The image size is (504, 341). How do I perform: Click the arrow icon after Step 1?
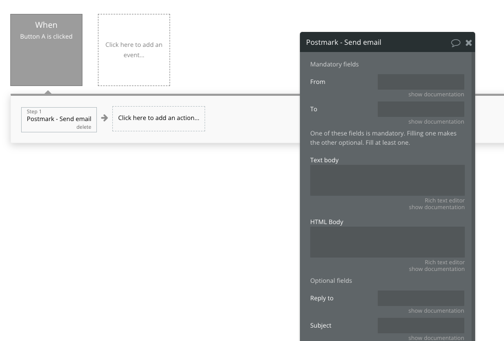[105, 118]
